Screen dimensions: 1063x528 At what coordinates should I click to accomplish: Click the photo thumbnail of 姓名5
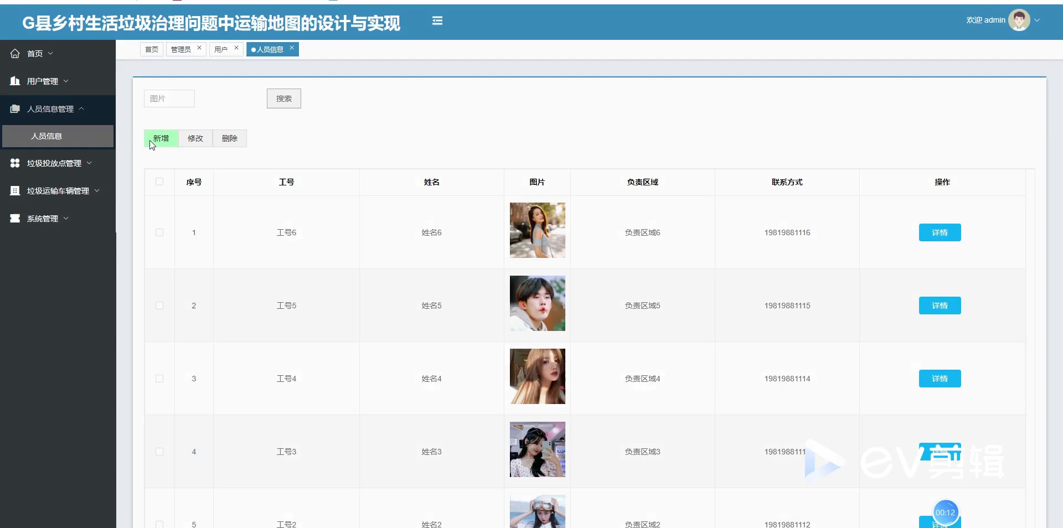[x=538, y=303]
